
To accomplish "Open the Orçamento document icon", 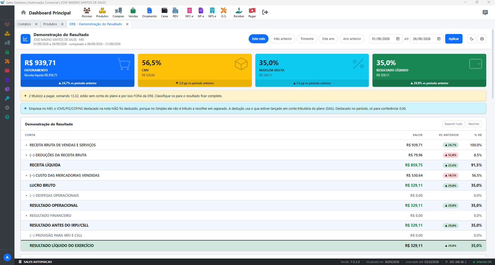I will (149, 12).
